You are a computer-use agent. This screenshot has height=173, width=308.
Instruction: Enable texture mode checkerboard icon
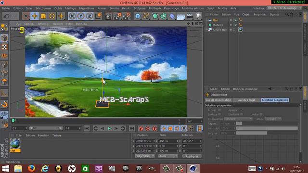coord(4,47)
